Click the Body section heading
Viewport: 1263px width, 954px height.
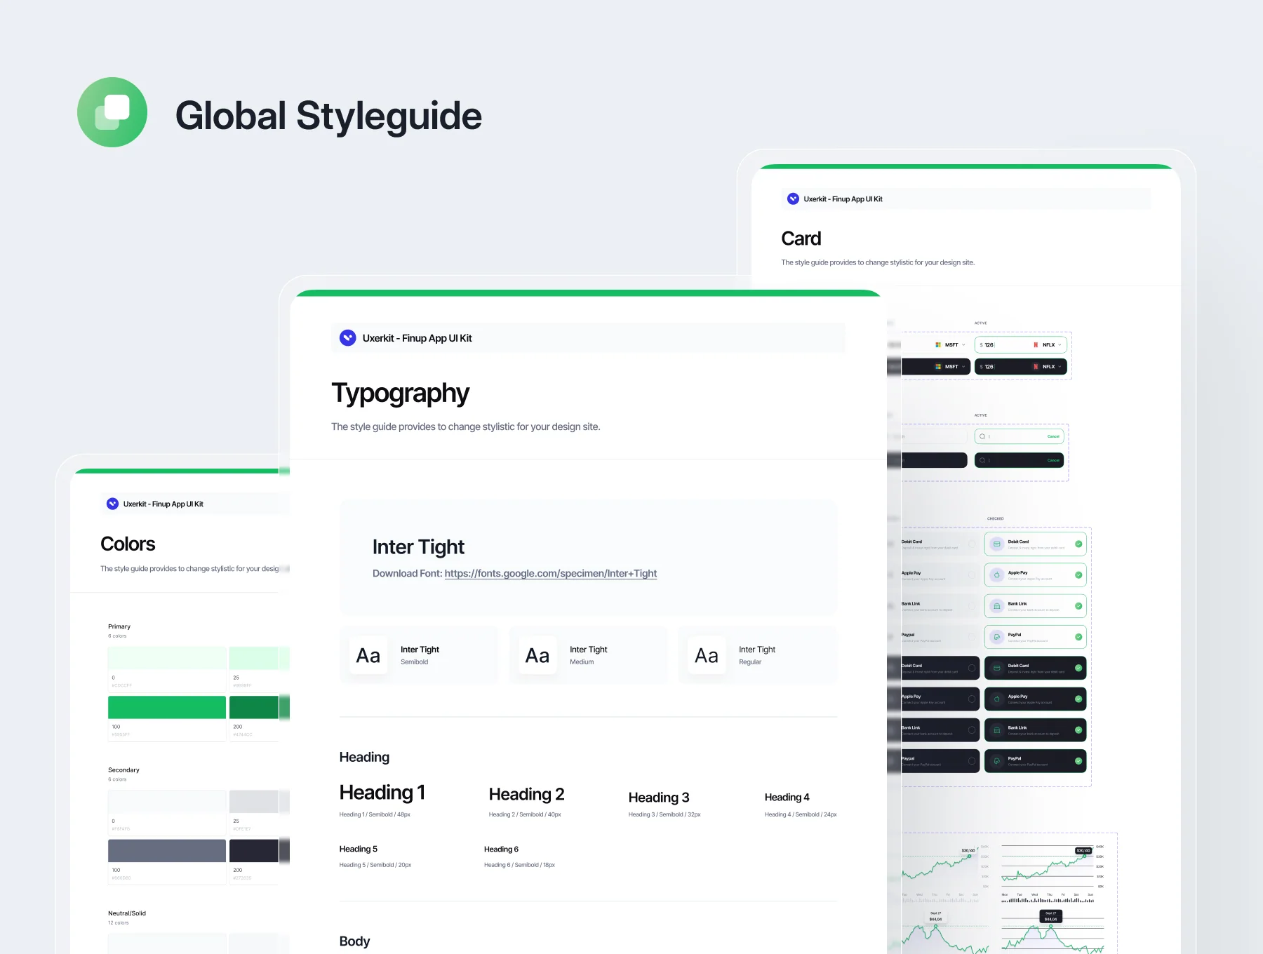pyautogui.click(x=354, y=941)
